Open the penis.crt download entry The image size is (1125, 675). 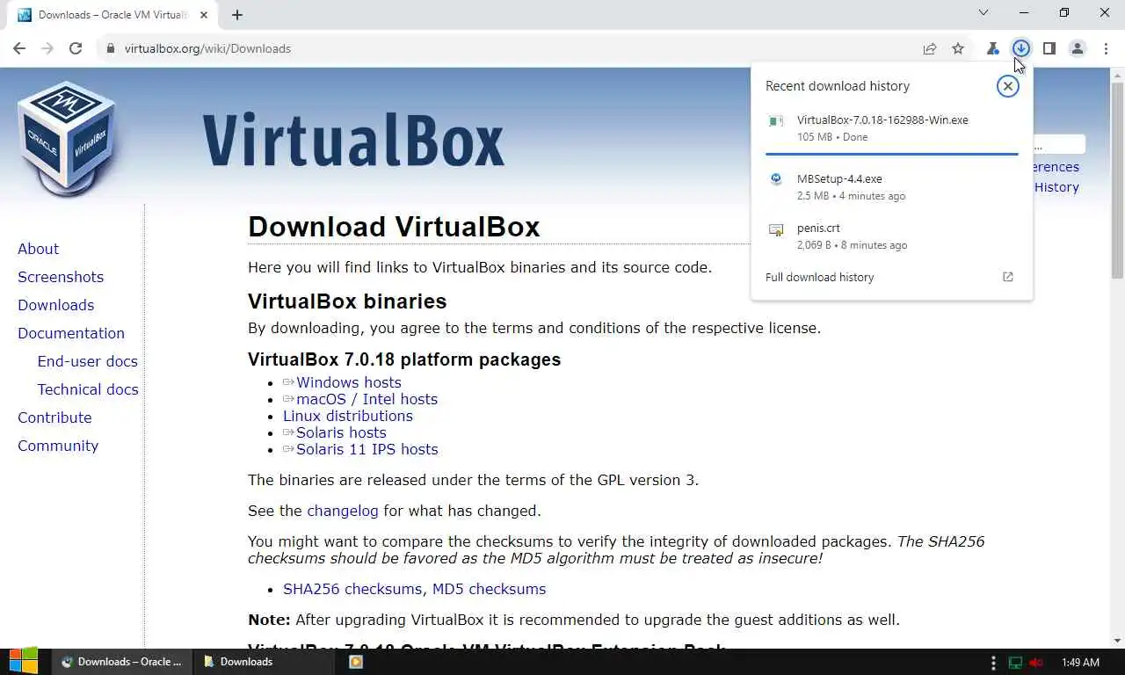[891, 236]
